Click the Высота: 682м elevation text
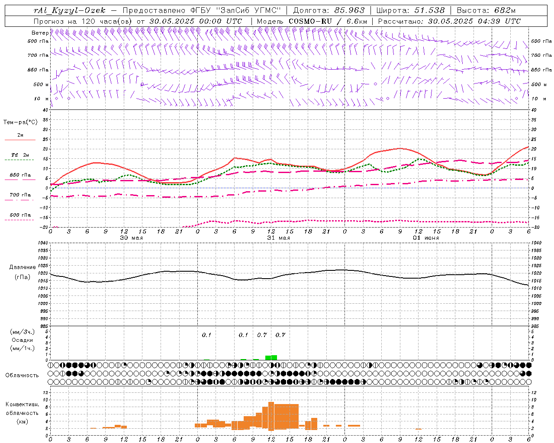 coord(486,10)
